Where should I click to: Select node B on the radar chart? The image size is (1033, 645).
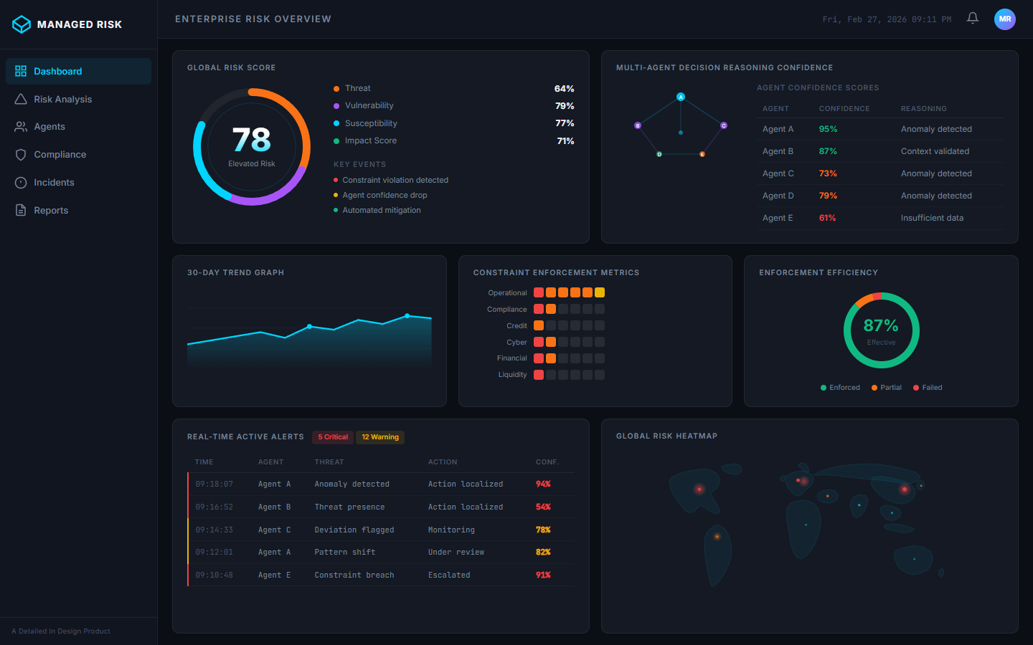pyautogui.click(x=638, y=125)
